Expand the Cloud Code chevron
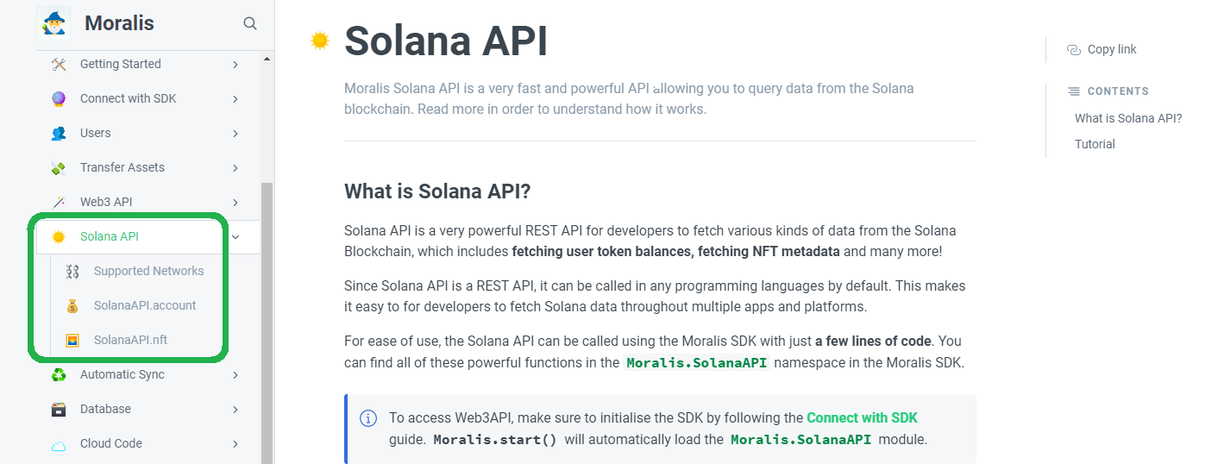Screen dimensions: 1218x464 click(235, 443)
